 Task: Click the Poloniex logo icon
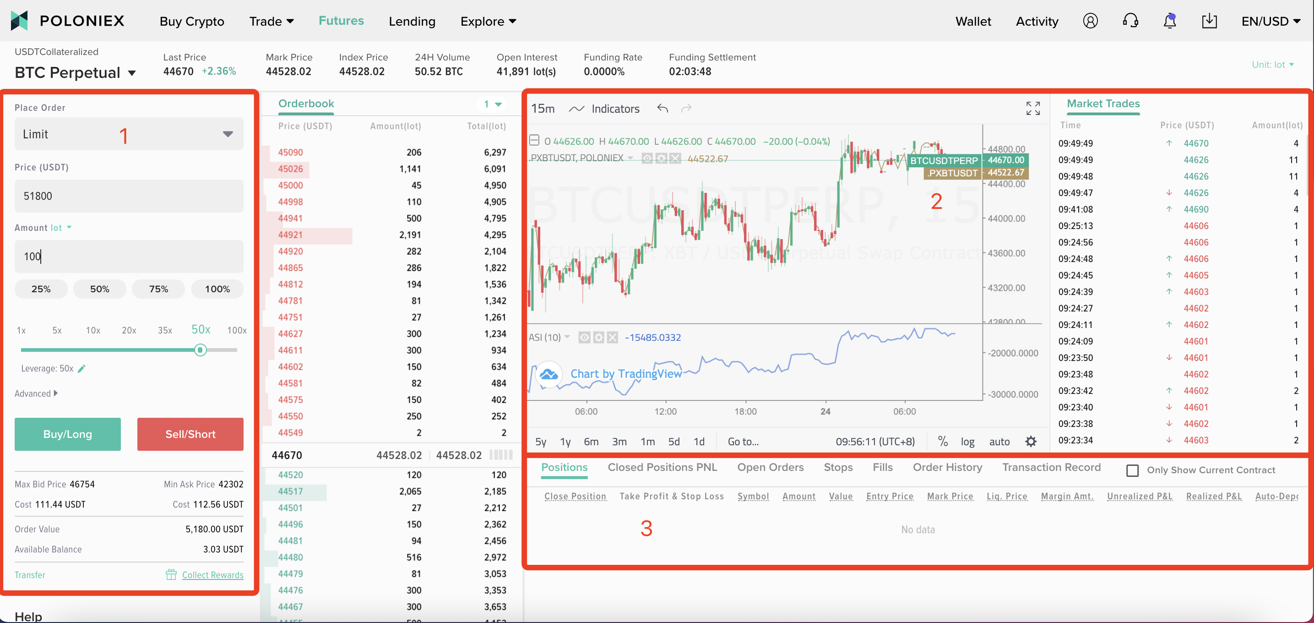tap(19, 21)
